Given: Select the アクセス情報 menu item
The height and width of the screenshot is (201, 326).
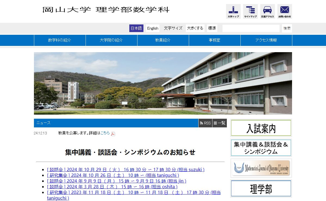Looking at the screenshot, I should tap(266, 40).
